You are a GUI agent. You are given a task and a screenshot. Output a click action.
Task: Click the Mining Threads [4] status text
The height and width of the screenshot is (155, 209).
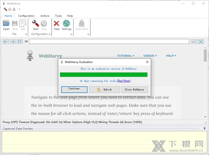111,122
